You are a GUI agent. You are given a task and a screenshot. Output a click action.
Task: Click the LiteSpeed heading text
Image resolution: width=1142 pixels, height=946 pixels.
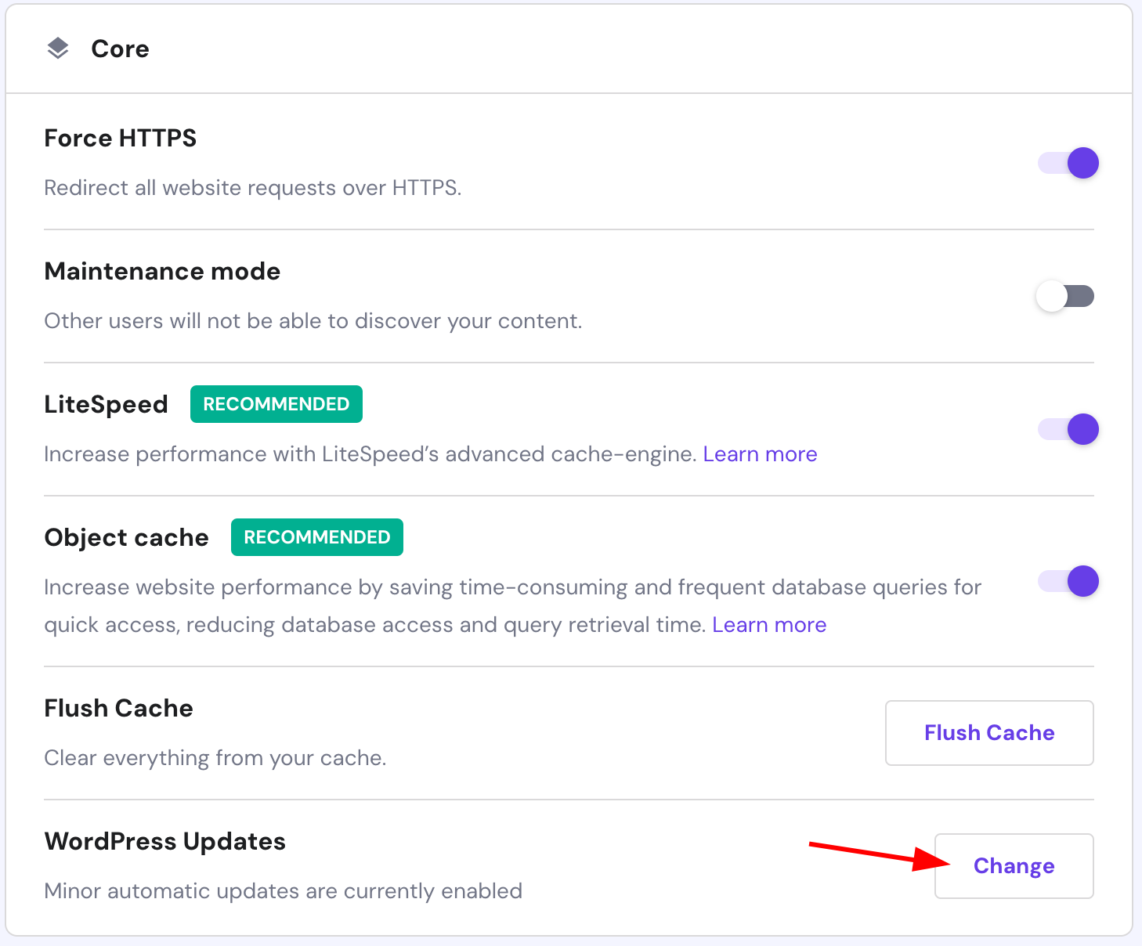tap(106, 404)
